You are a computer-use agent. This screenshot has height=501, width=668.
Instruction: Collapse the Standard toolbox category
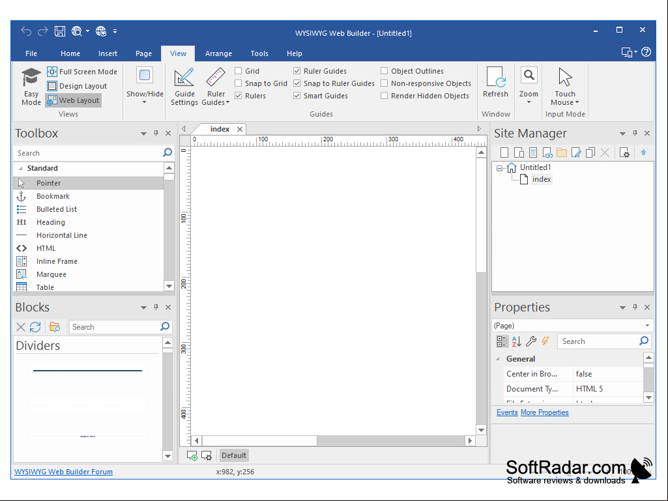click(20, 168)
